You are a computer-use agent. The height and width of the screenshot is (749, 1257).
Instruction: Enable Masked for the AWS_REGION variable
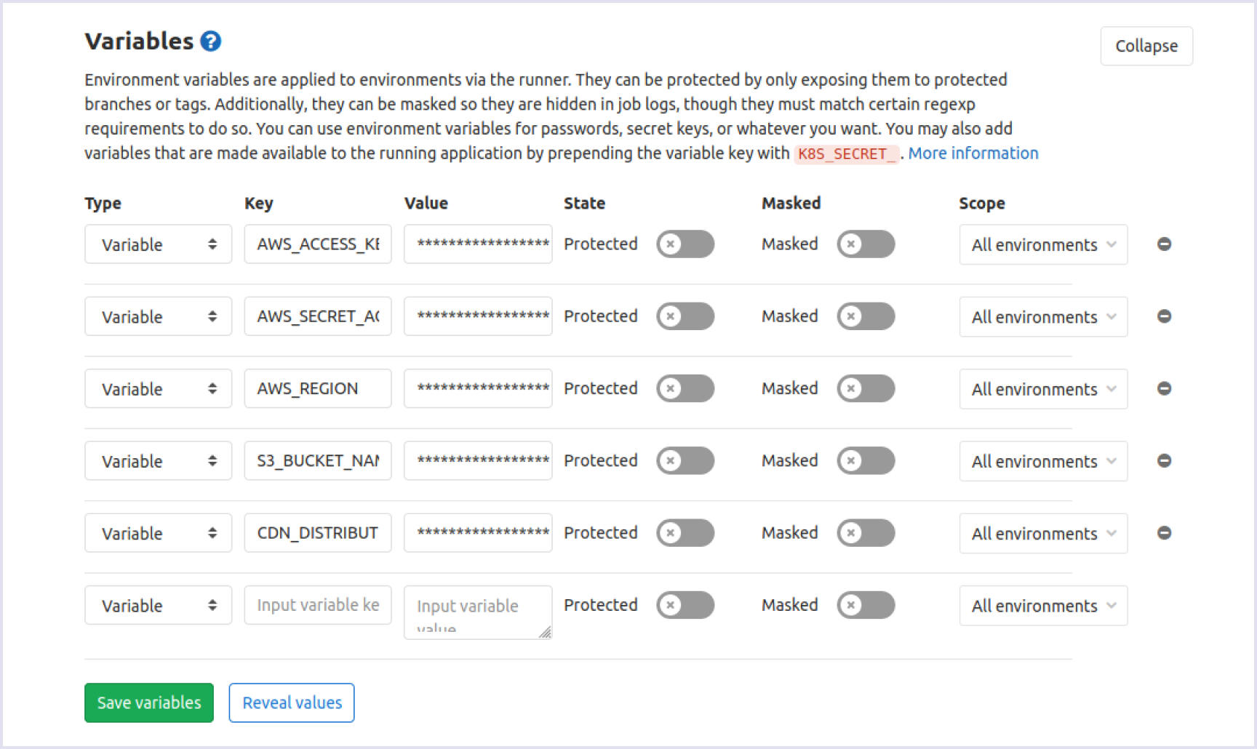[x=865, y=388]
